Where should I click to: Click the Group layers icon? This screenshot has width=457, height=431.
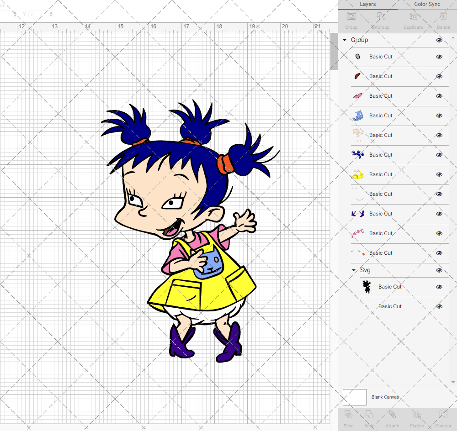click(351, 16)
